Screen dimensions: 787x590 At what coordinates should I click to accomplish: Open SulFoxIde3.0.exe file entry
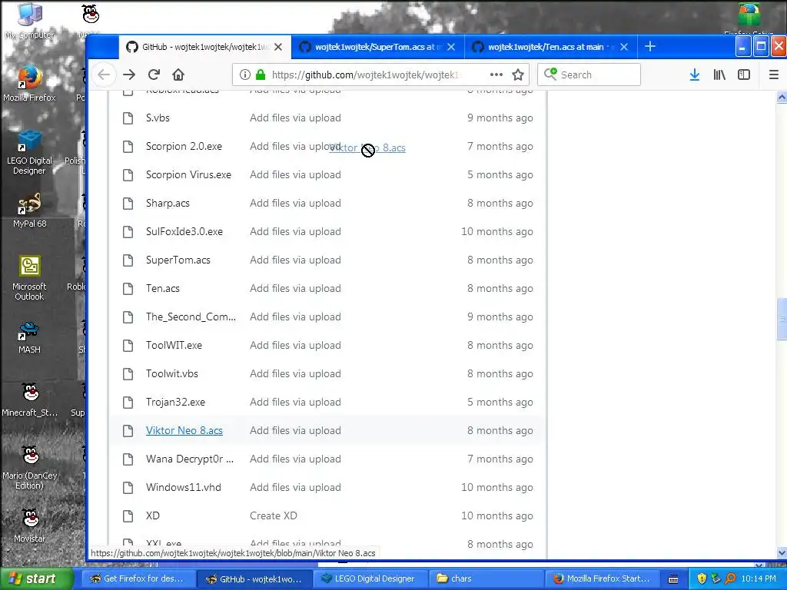point(184,232)
